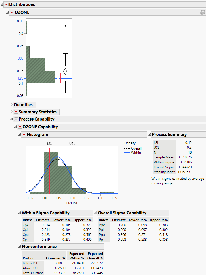Click the Within density legend line
206x275 pixels.
[x=127, y=153]
